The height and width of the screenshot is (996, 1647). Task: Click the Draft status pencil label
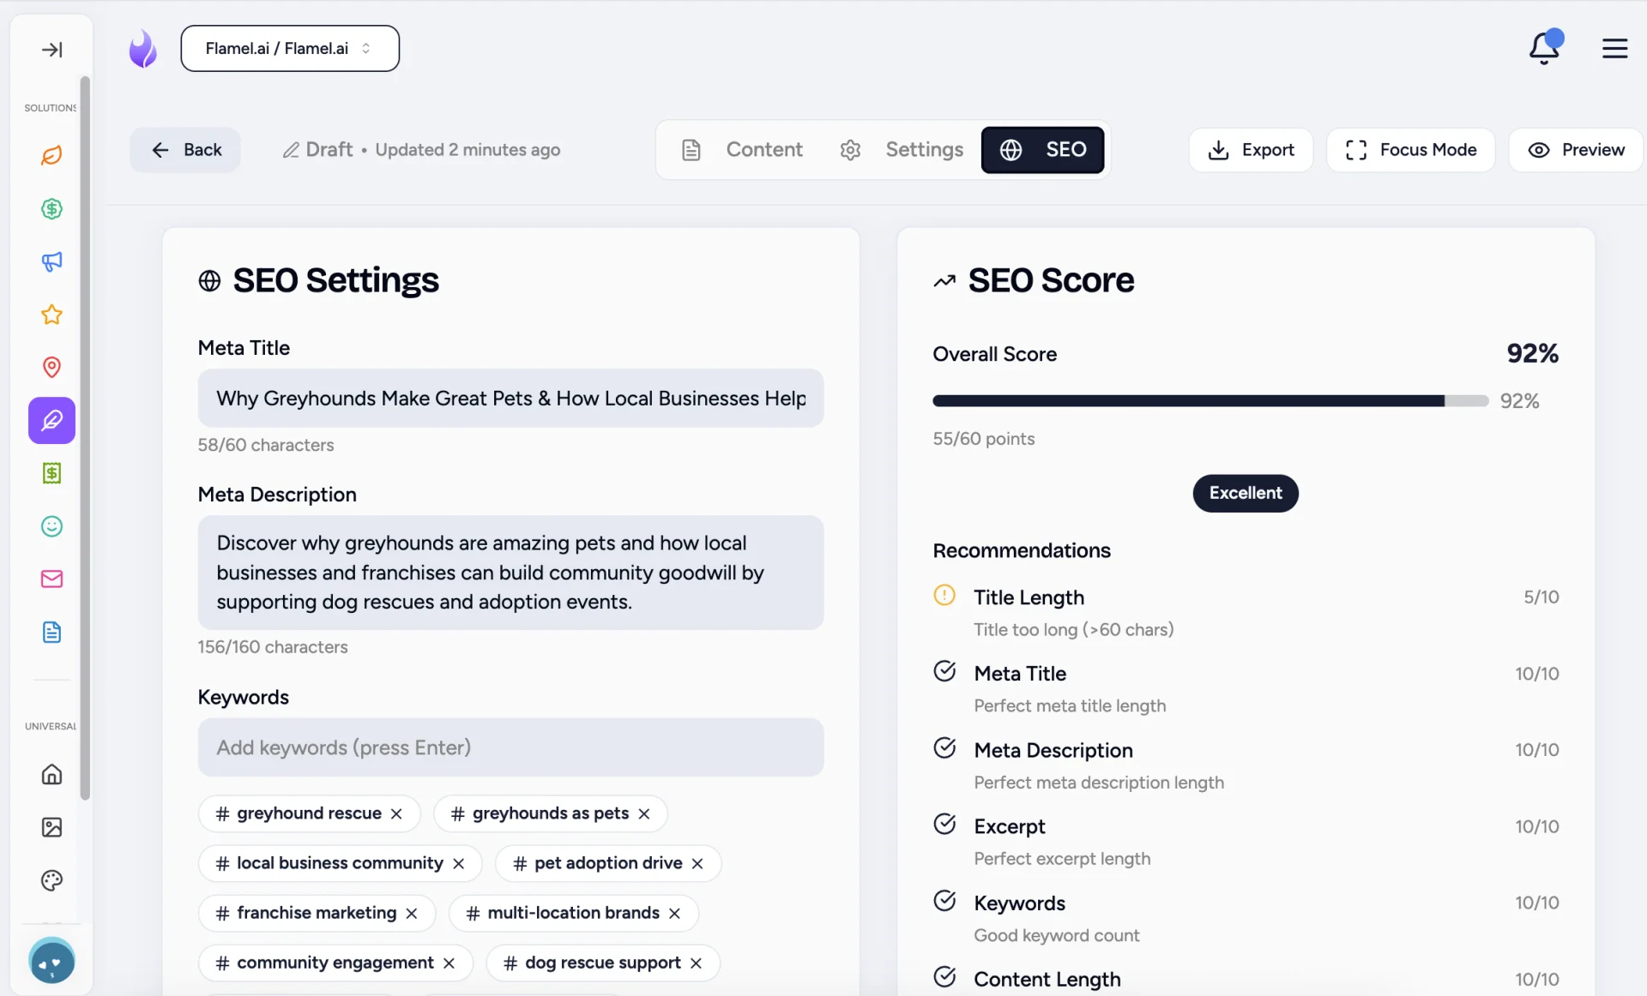point(317,150)
